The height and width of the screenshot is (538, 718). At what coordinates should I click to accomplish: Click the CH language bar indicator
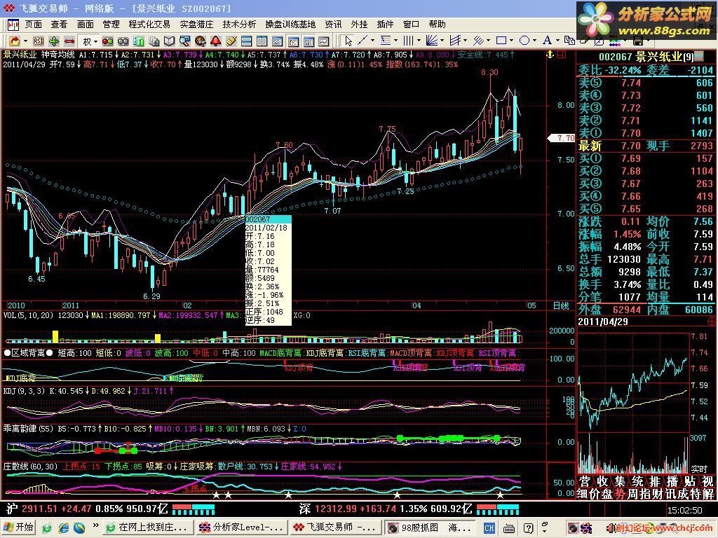[x=489, y=528]
